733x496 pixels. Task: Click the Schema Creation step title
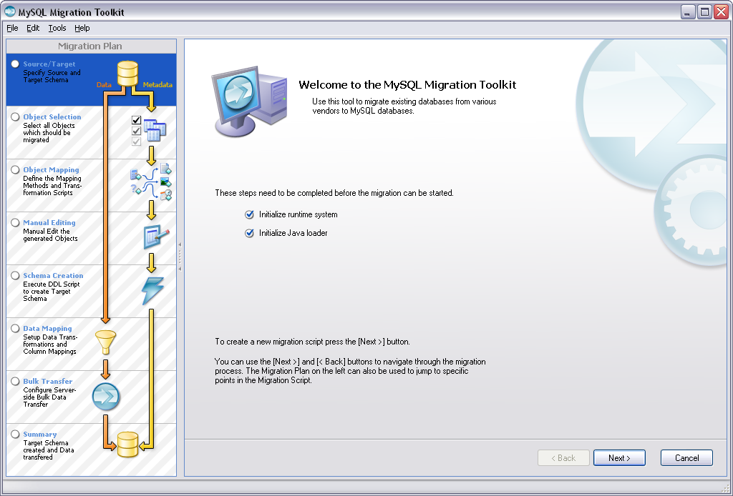(x=53, y=276)
